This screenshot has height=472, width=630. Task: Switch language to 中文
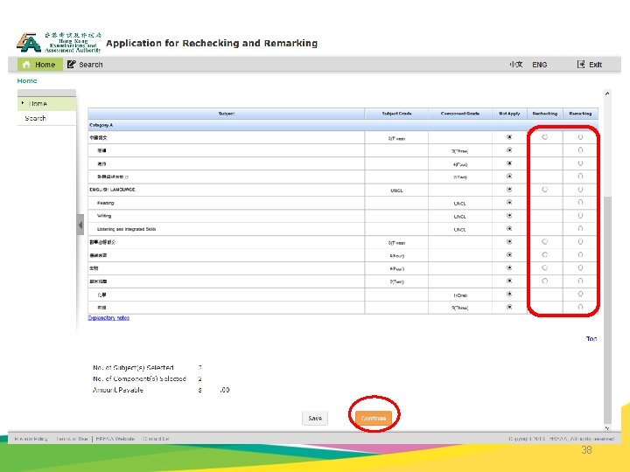click(x=516, y=64)
